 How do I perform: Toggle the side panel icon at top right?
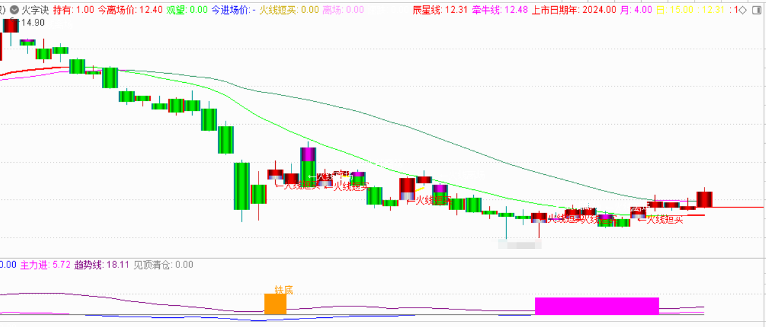pos(757,10)
